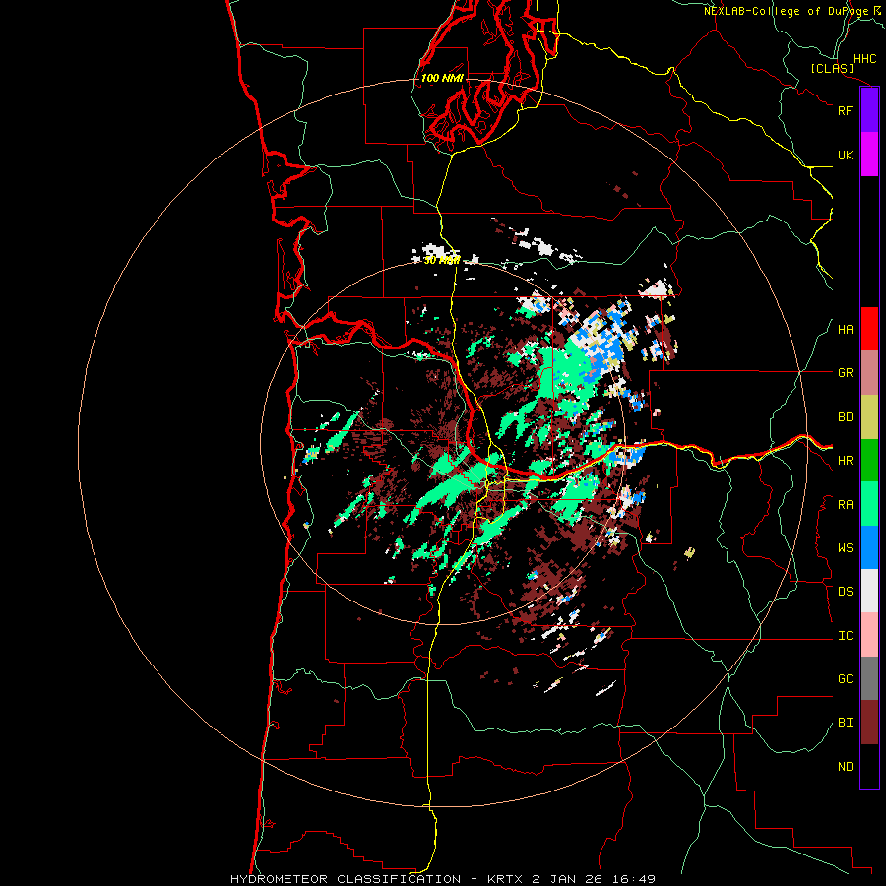
Task: Click the RF legend label
Action: click(x=845, y=110)
